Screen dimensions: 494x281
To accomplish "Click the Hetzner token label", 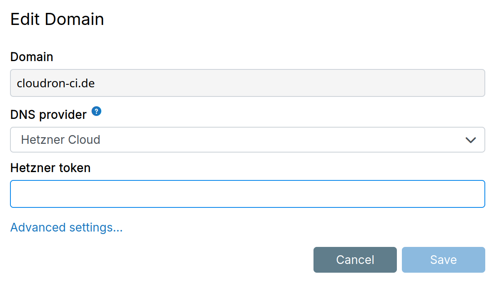I will tap(50, 168).
